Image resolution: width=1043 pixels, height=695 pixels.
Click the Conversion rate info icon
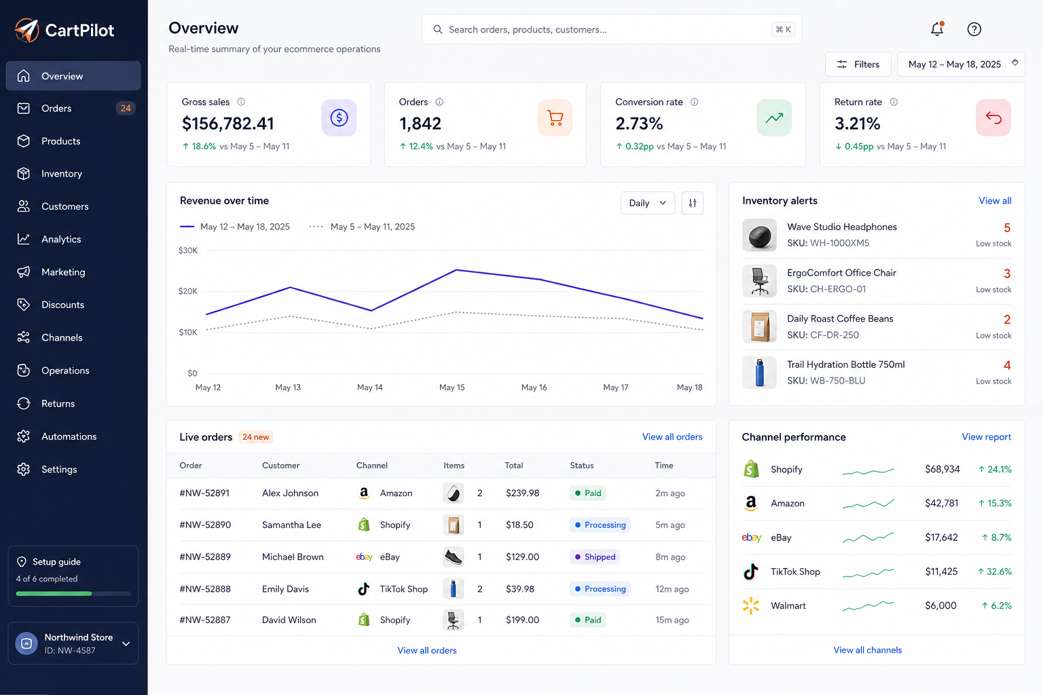coord(695,102)
